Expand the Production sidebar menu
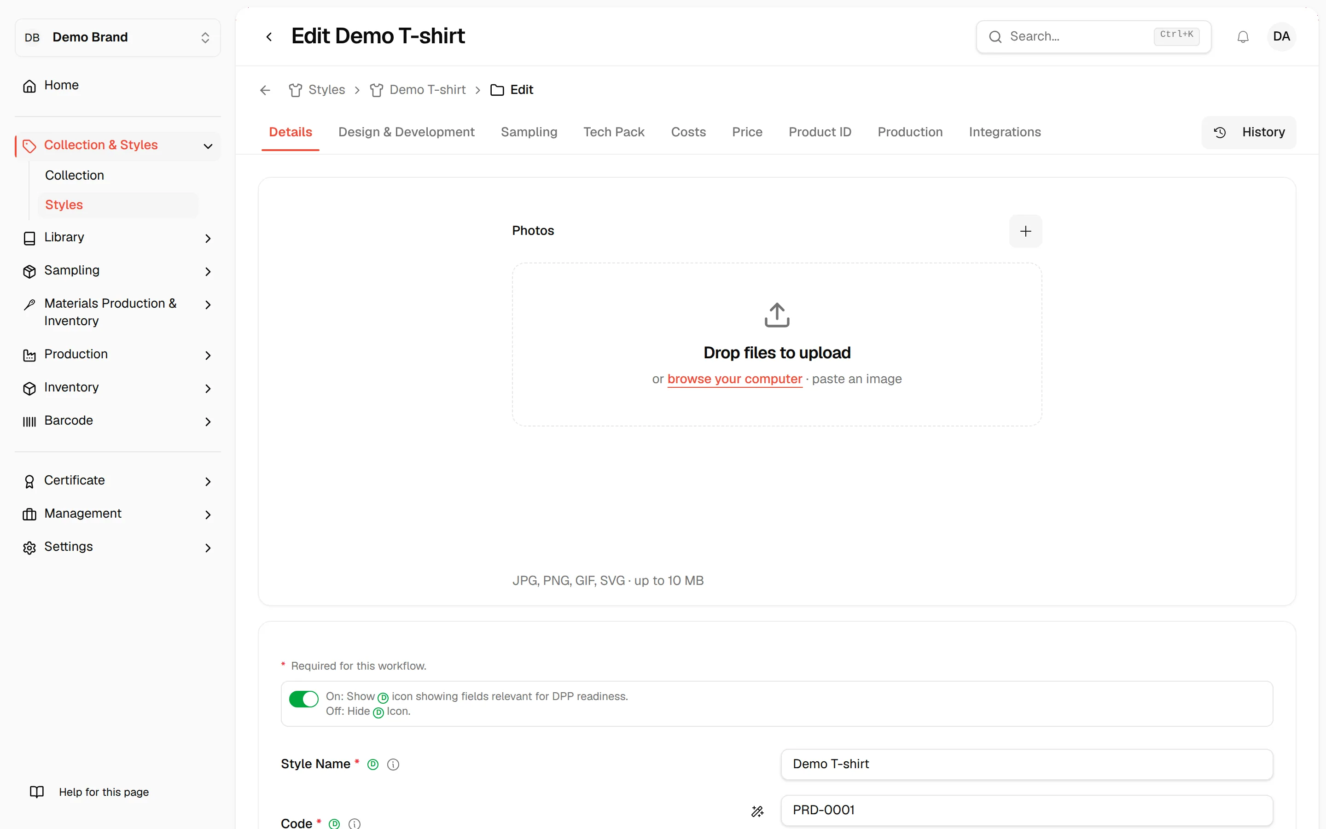 tap(118, 355)
